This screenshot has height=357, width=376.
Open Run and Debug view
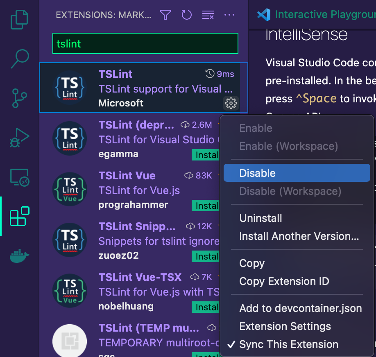coord(19,138)
